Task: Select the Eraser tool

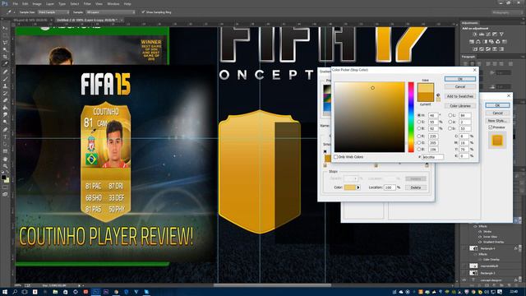Action: (x=5, y=100)
